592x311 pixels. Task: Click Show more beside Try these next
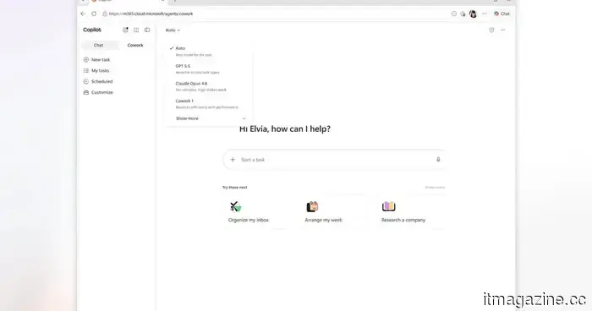[x=435, y=188]
